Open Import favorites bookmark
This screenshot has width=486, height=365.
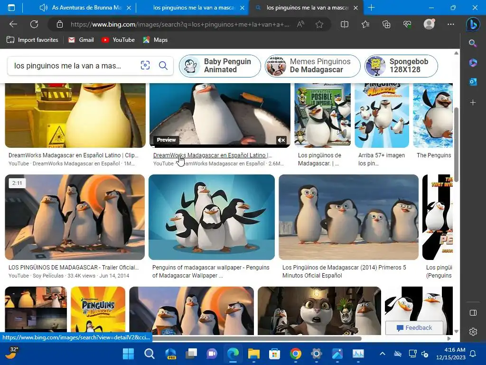[33, 40]
